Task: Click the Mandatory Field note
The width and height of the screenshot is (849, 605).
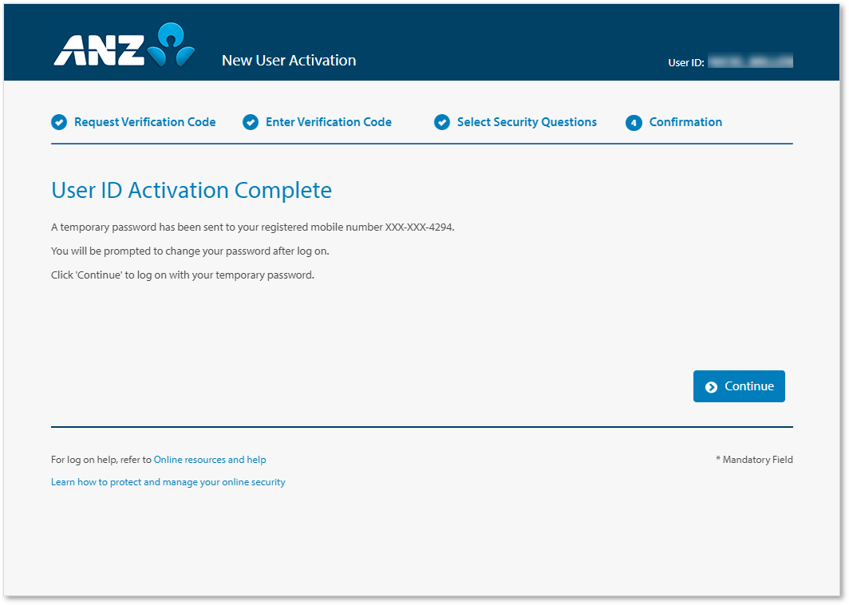Action: (754, 460)
